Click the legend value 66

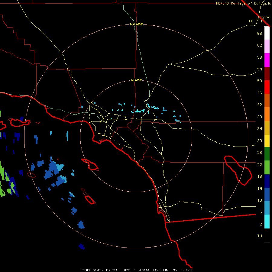pyautogui.click(x=260, y=33)
